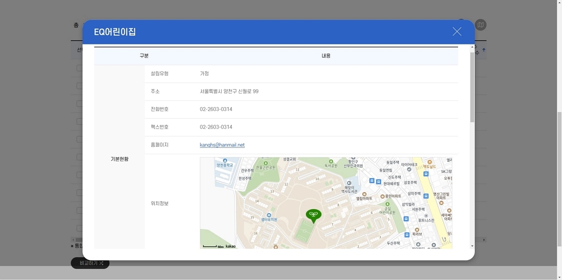The width and height of the screenshot is (562, 280).
Task: Click the address 서울특별시 양천구 신월로 99
Action: coord(229,91)
